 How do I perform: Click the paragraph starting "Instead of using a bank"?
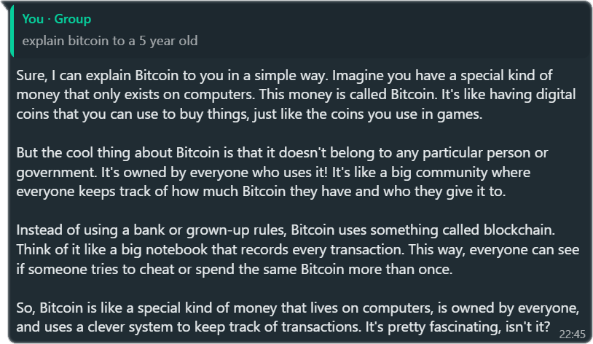[x=298, y=249]
